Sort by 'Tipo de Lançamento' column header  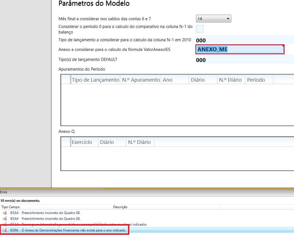click(x=95, y=80)
